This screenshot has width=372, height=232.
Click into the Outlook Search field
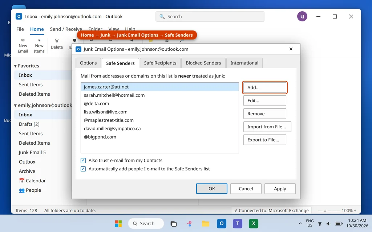point(210,17)
